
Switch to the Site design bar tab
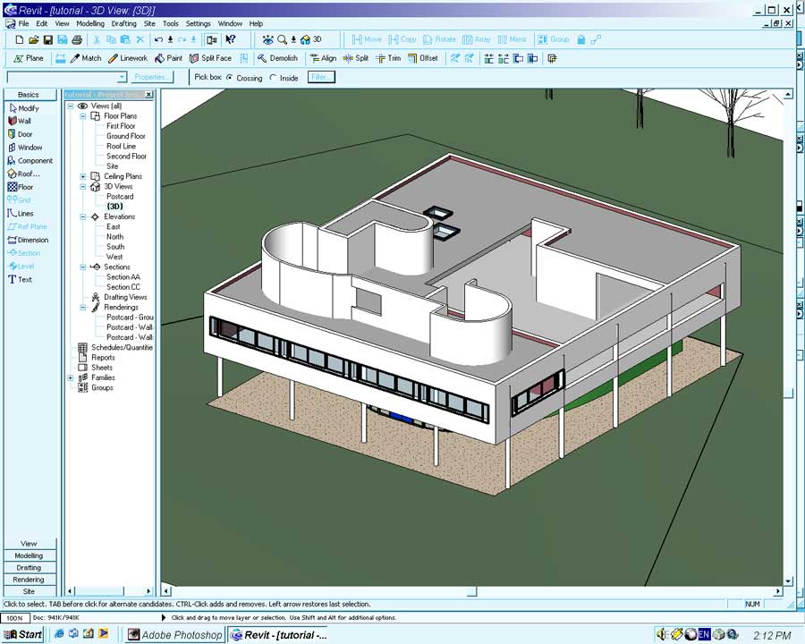pyautogui.click(x=30, y=591)
